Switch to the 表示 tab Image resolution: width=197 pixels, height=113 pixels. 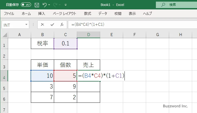tap(132, 13)
